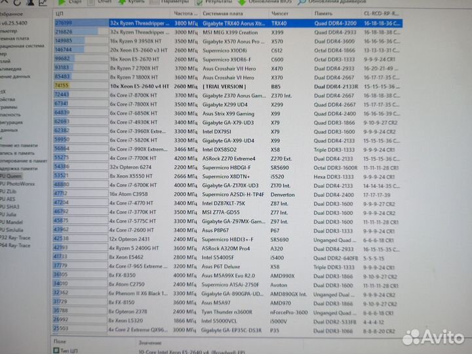
Task: Click the graph chart toolbar icon
Action: (43, 3)
